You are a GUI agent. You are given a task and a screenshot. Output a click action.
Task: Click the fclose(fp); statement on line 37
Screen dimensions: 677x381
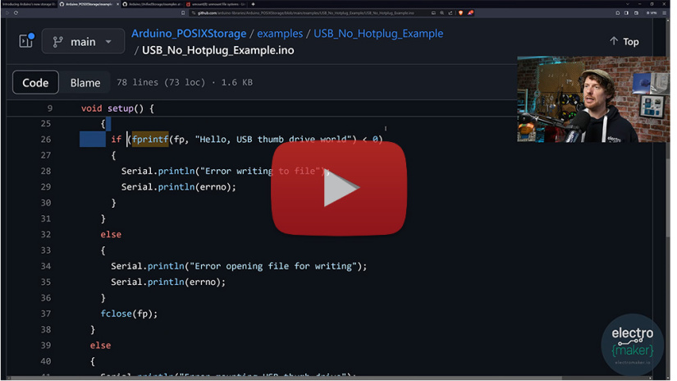click(129, 314)
